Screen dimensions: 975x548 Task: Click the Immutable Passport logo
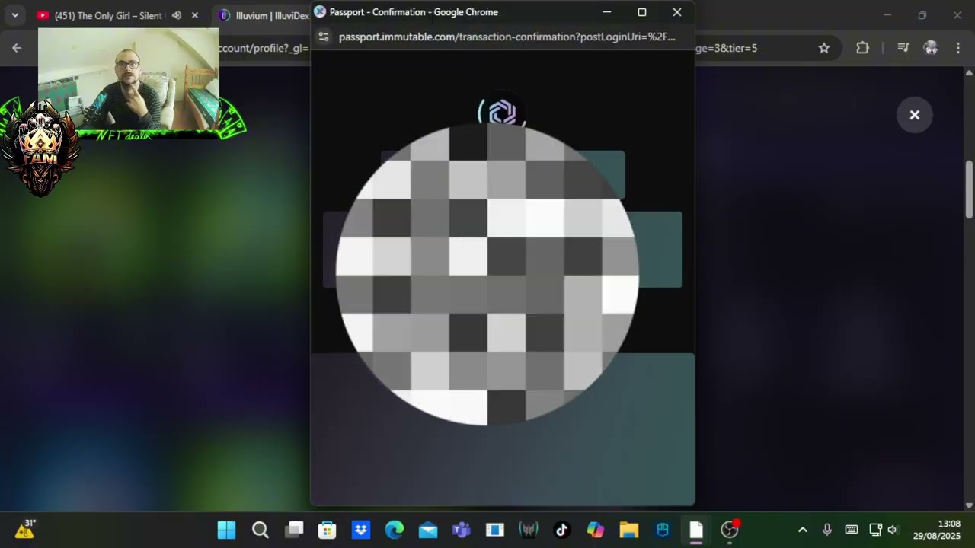(502, 113)
